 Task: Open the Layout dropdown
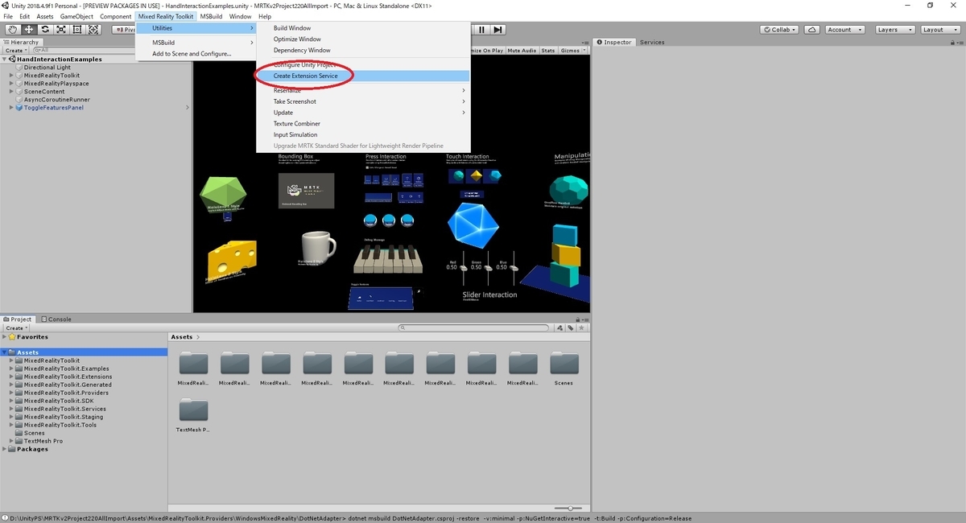pyautogui.click(x=939, y=30)
